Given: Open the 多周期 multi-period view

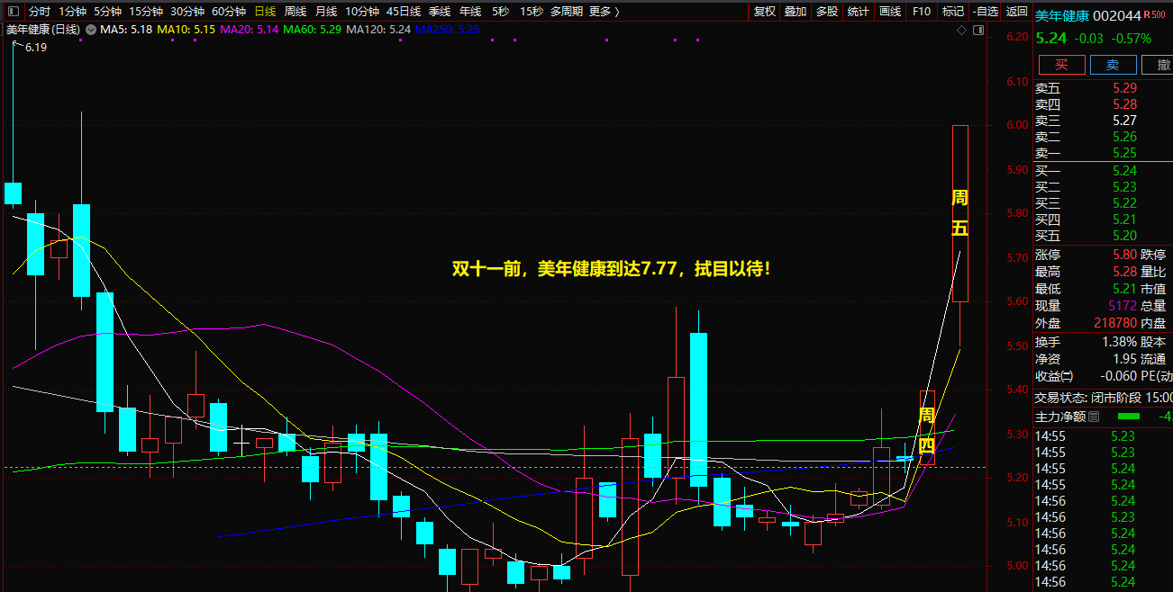Looking at the screenshot, I should [x=567, y=12].
